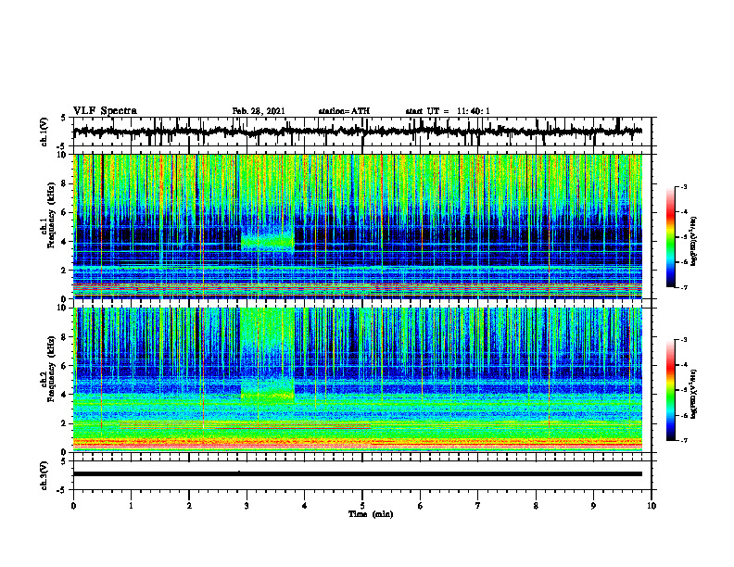Screen dimensions: 734x567
Task: Click the "-5" tick label on the ch.3(V) axis
Action: (61, 490)
